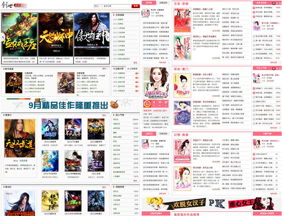
Task: Open the large 无双武道 cover in 最潜力
Action: [x=20, y=138]
